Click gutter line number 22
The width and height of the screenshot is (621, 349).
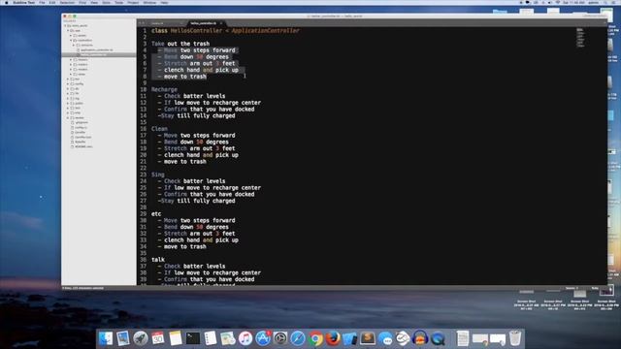(x=144, y=168)
